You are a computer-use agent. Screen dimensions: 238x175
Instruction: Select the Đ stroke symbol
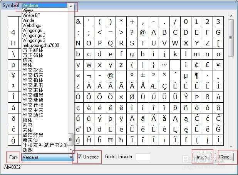click(89, 129)
